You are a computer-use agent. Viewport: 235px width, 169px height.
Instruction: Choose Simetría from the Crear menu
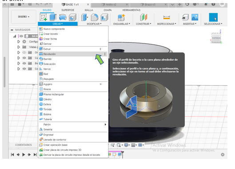pos(73,130)
